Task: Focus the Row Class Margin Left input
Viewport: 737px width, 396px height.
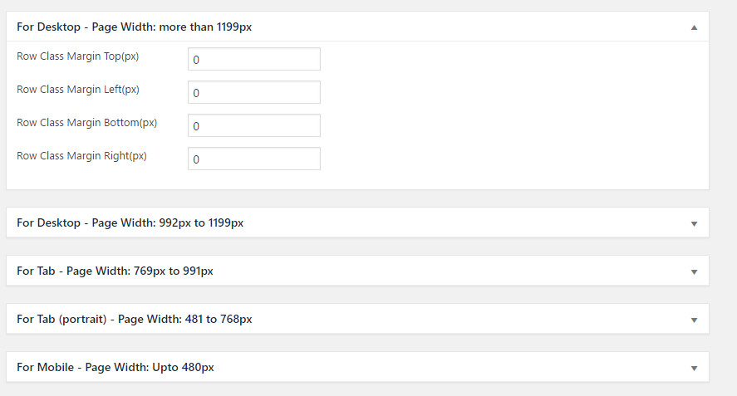Action: 254,92
